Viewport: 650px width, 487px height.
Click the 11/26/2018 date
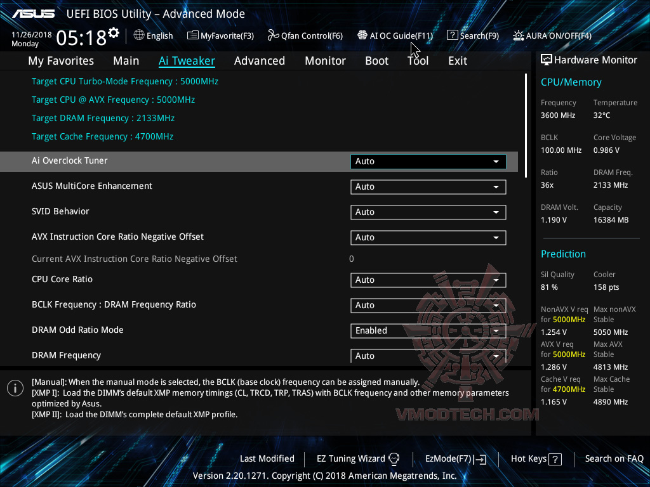coord(32,35)
